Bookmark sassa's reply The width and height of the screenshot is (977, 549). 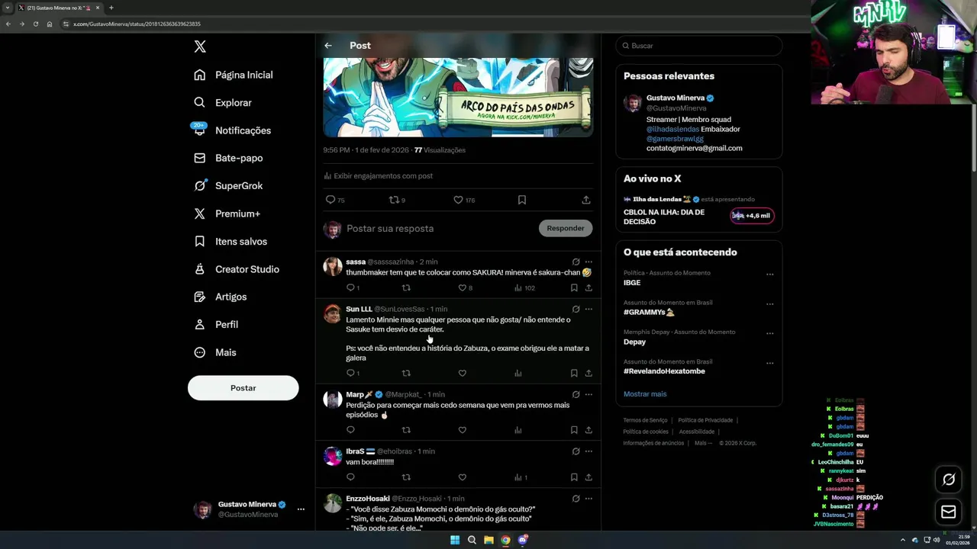(x=574, y=287)
